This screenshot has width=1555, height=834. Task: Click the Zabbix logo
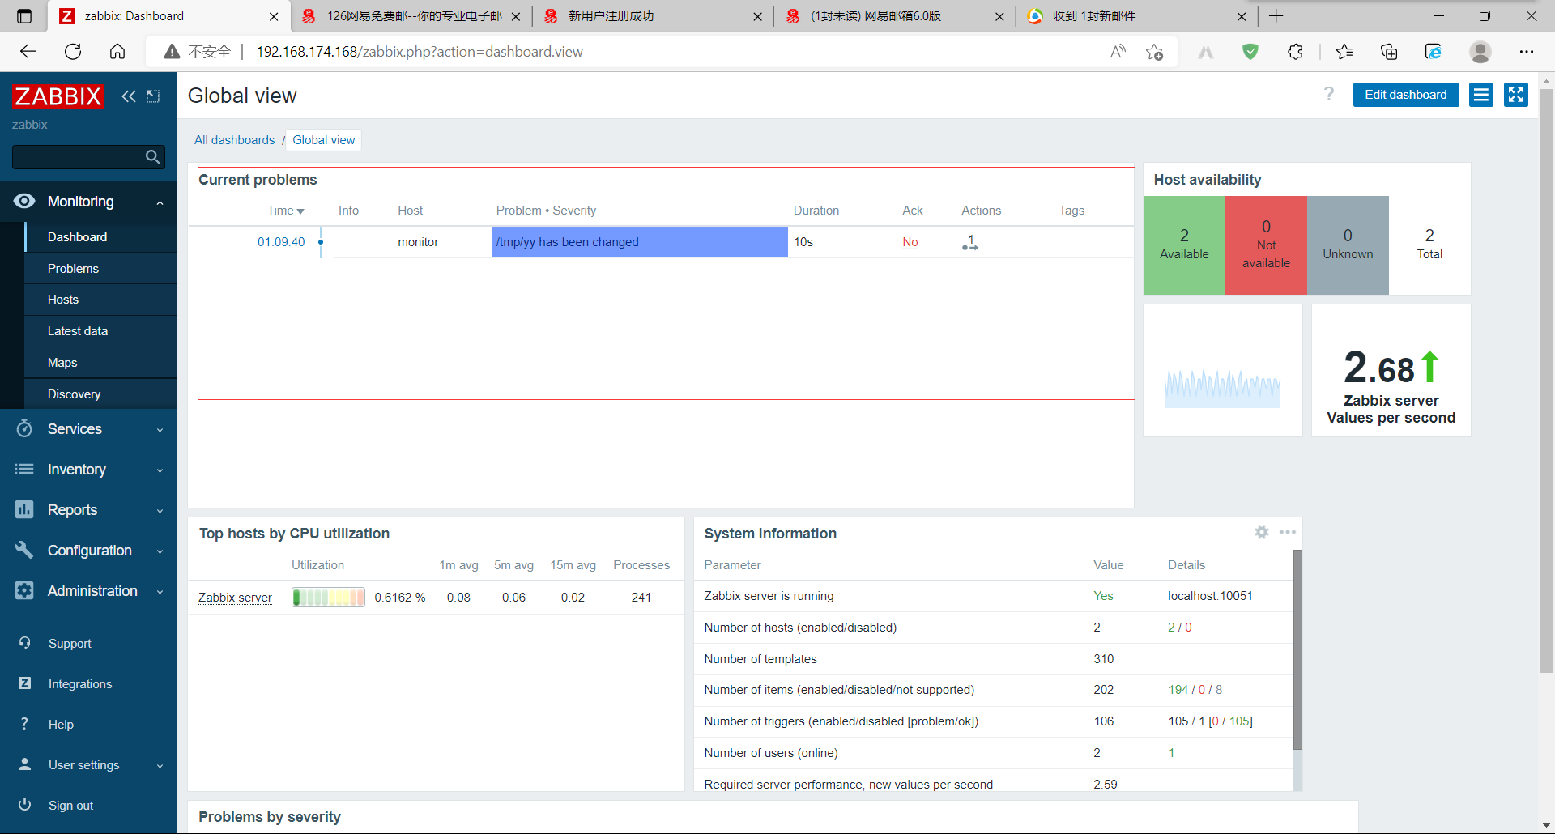point(58,96)
